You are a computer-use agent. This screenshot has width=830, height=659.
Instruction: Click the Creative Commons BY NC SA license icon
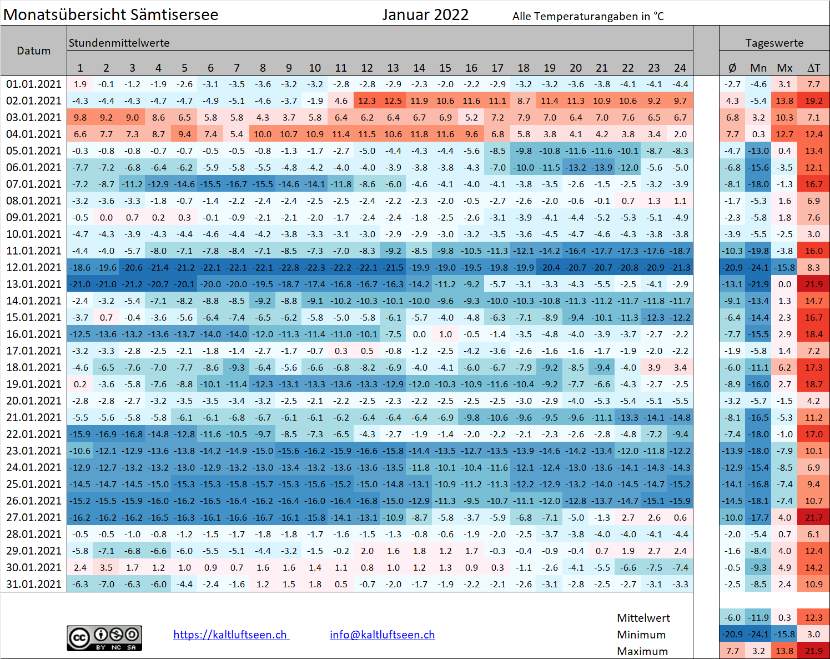(104, 638)
